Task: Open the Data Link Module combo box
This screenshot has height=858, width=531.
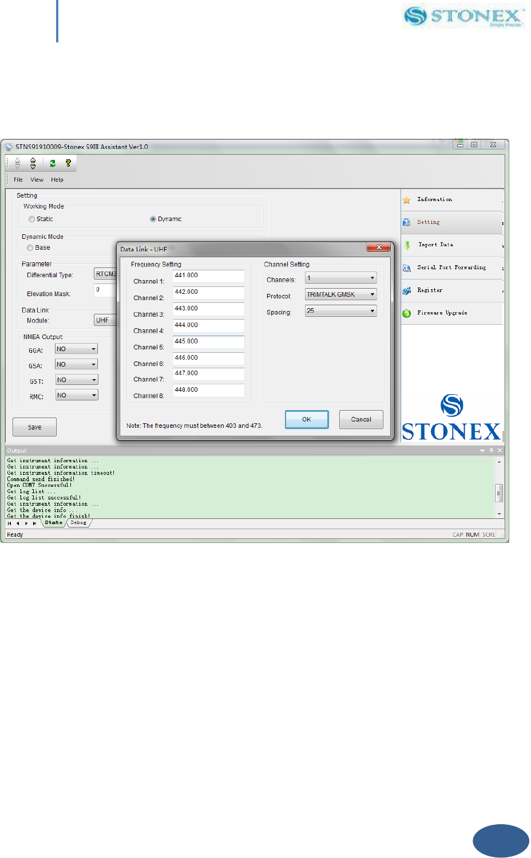Action: (x=105, y=320)
